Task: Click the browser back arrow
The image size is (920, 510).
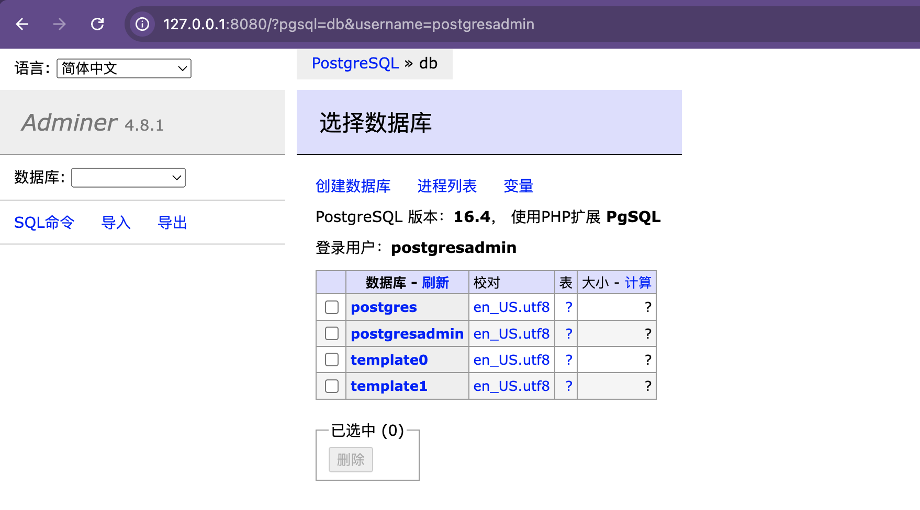Action: click(x=22, y=24)
